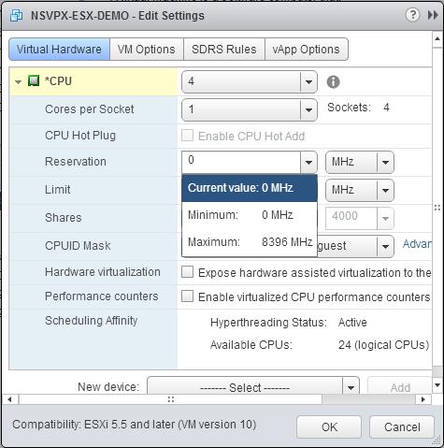Select Minimum: 0 MHz option

250,215
